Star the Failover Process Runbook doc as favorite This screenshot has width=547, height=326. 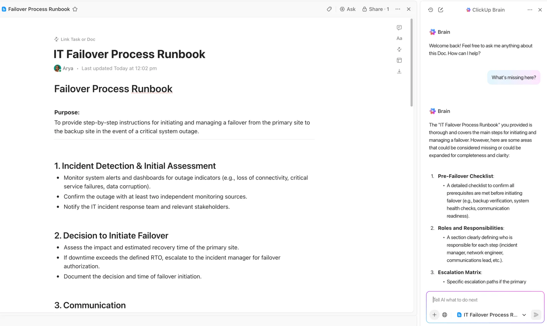(75, 9)
